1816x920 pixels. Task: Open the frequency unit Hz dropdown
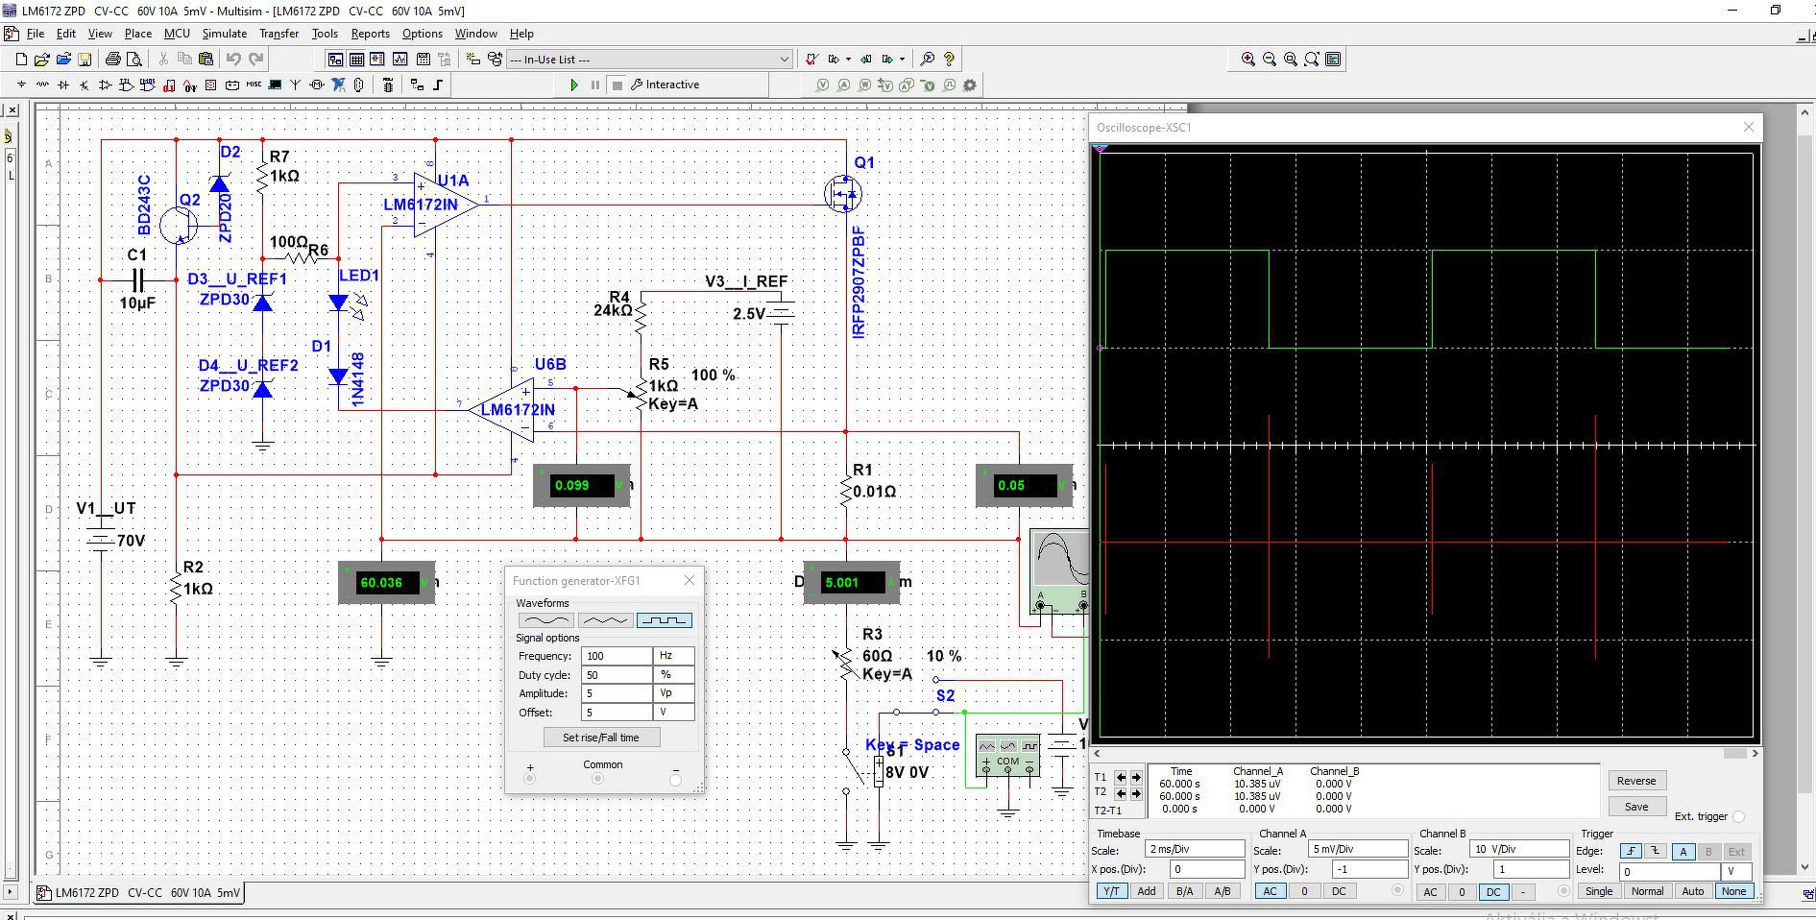(x=674, y=656)
